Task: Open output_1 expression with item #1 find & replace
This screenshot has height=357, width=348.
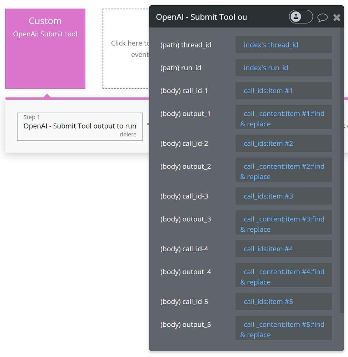Action: coord(283,117)
